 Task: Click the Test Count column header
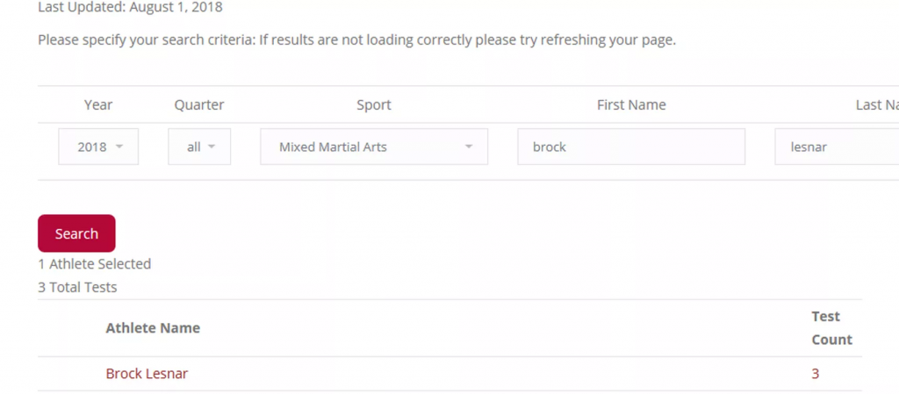[x=831, y=328]
